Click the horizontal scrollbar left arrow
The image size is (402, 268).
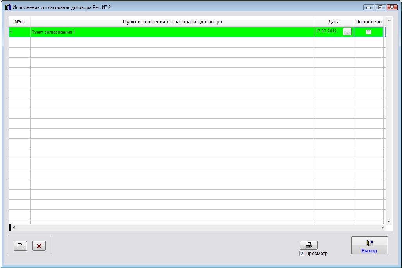[x=14, y=227]
